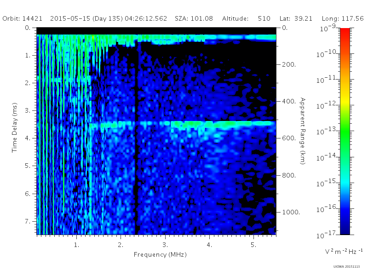Click apparent range tick label '800.'
Viewport: 368px width, 276px height.
point(289,175)
